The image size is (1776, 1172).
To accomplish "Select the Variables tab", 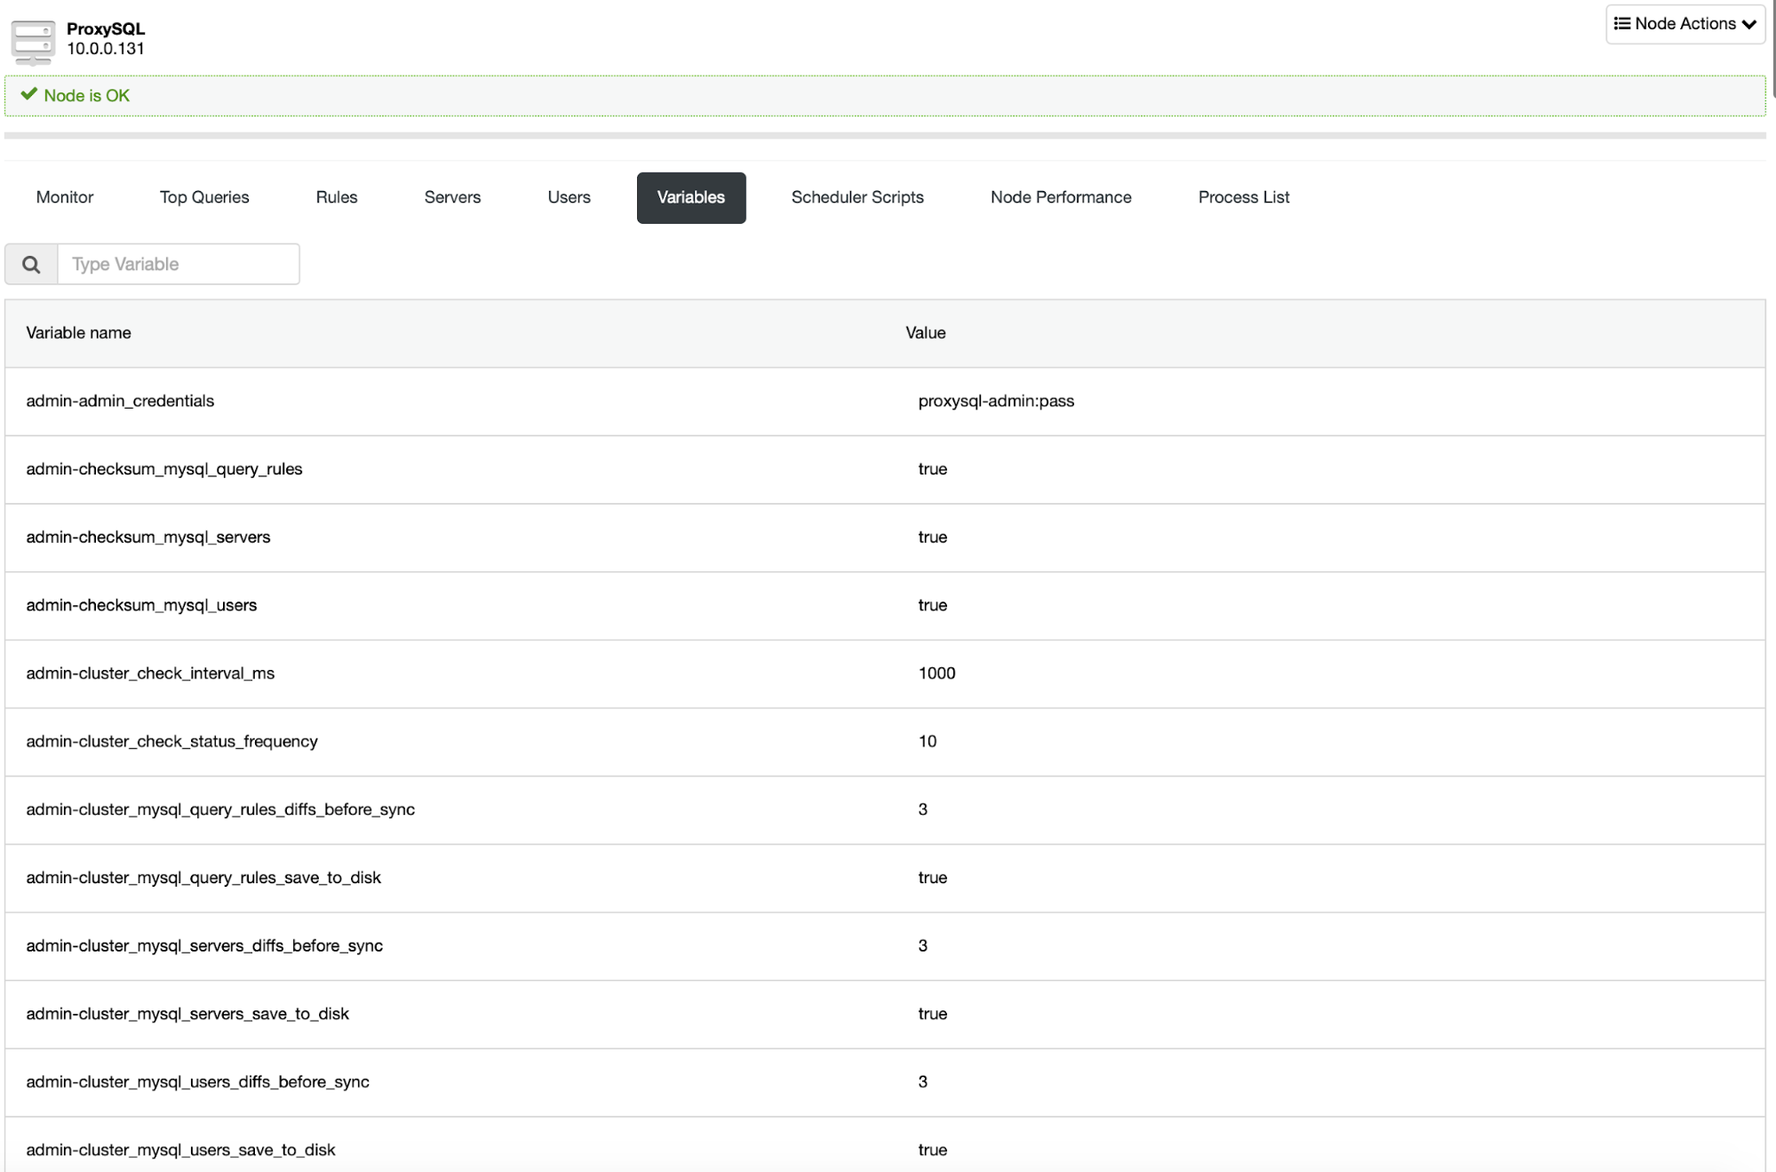I will [691, 197].
